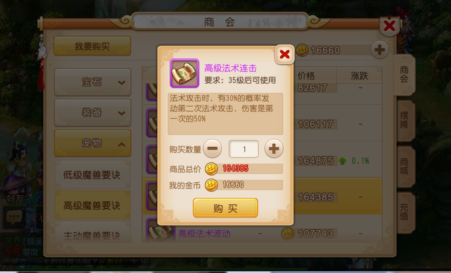
Task: Close the 高级法术连击 item popup
Action: click(284, 54)
